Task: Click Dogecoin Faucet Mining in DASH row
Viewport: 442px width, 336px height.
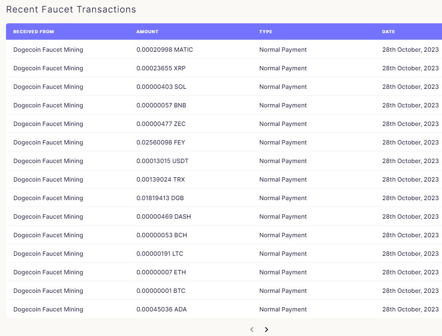Action: tap(48, 217)
